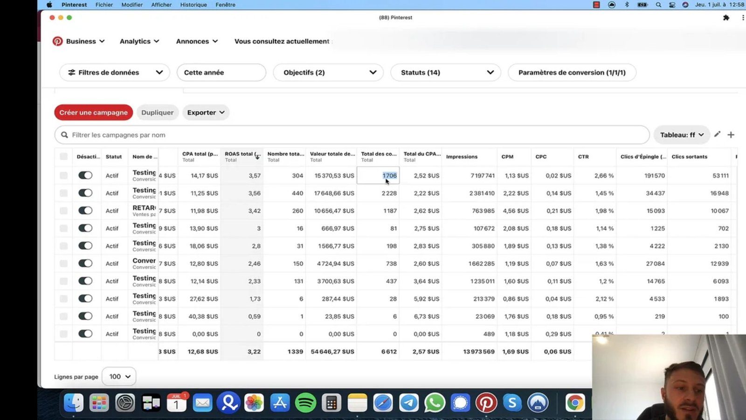The width and height of the screenshot is (746, 420).
Task: Check the box for row with ROAS 0,59
Action: (63, 316)
